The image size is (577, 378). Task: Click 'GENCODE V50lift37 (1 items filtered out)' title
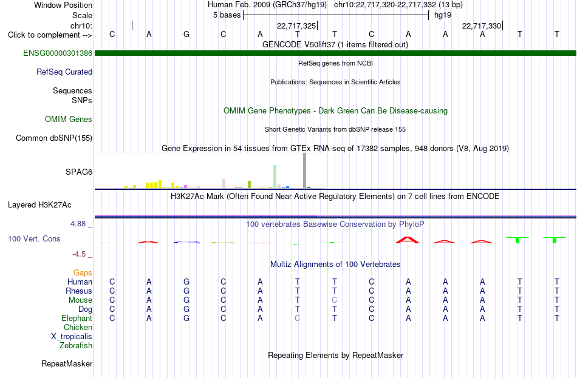[x=335, y=44]
